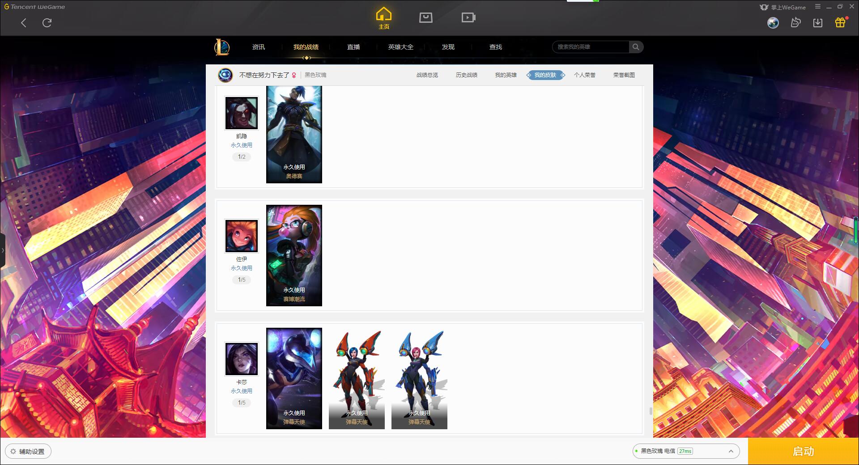Open the hamburger main menu icon
The image size is (859, 465).
click(x=818, y=7)
